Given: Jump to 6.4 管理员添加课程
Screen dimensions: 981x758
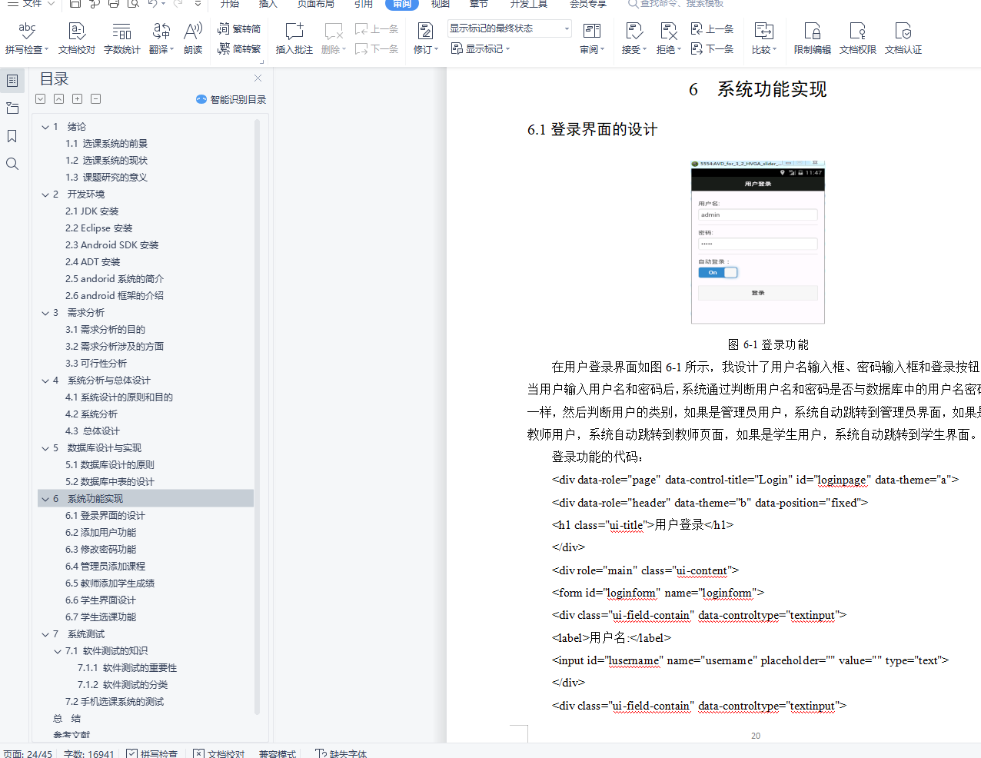Looking at the screenshot, I should click(x=105, y=567).
